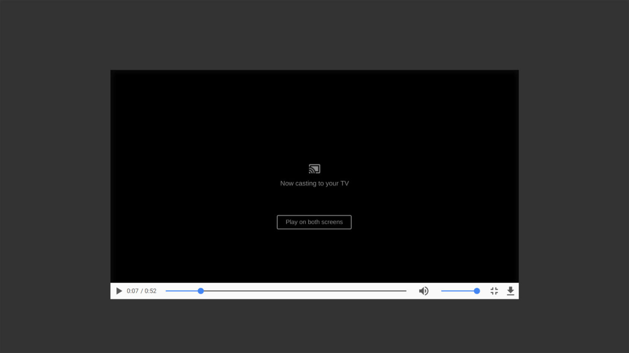Seek to the middle of the progress bar
The width and height of the screenshot is (629, 353).
click(286, 291)
